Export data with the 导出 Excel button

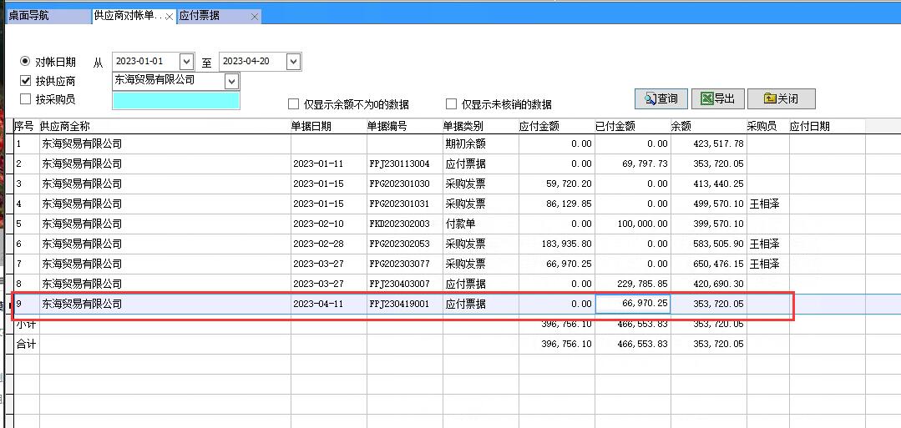(x=717, y=98)
